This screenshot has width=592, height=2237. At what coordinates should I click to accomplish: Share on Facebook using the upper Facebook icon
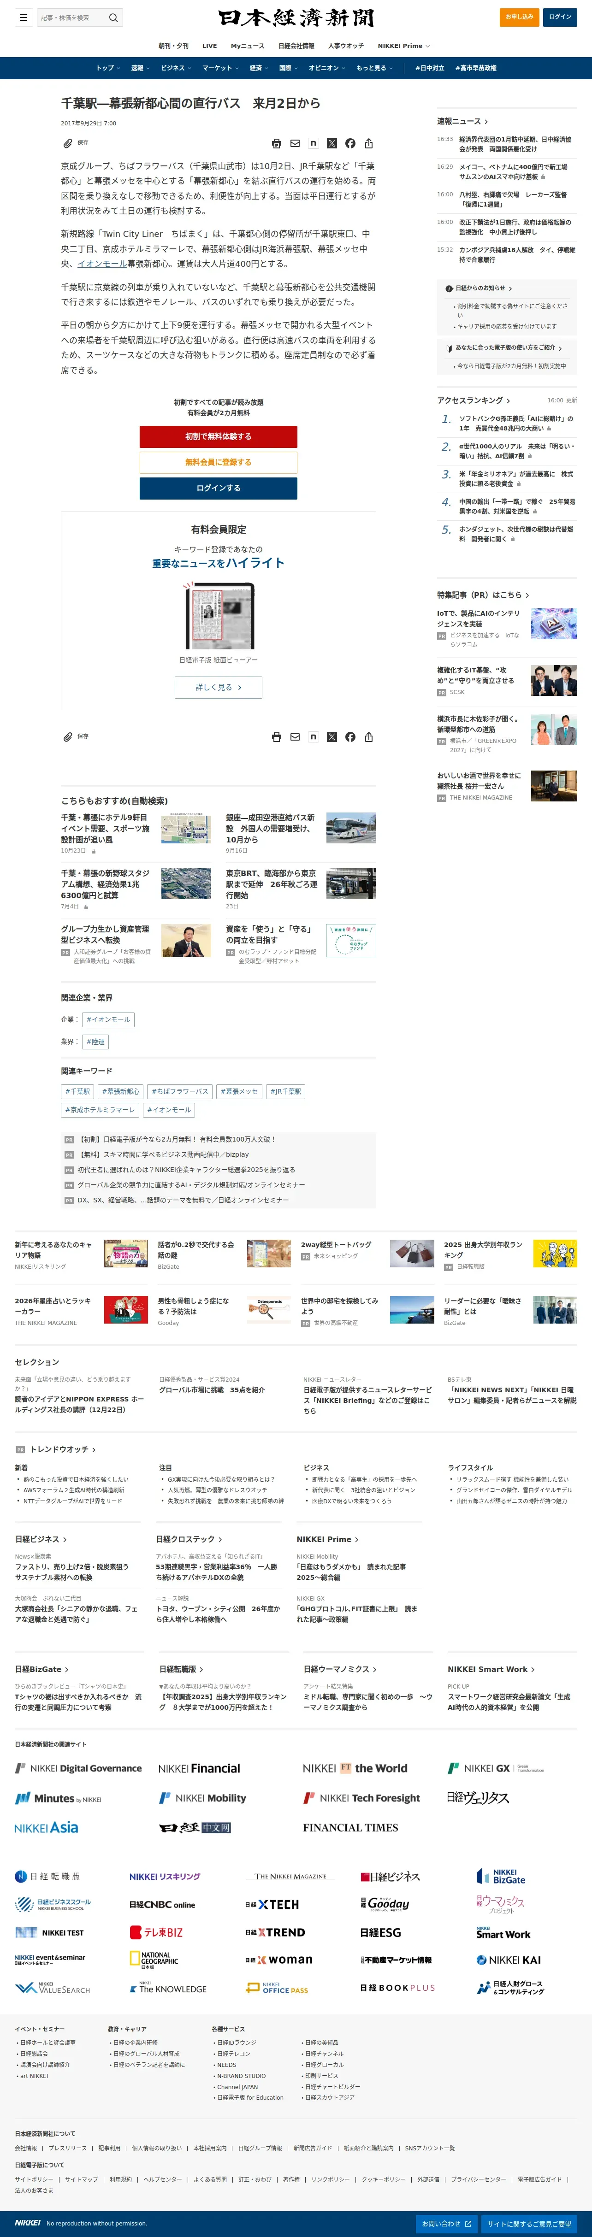[350, 143]
